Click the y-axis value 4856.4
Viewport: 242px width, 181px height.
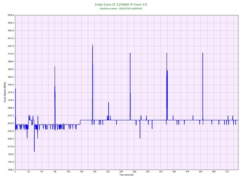click(x=11, y=23)
